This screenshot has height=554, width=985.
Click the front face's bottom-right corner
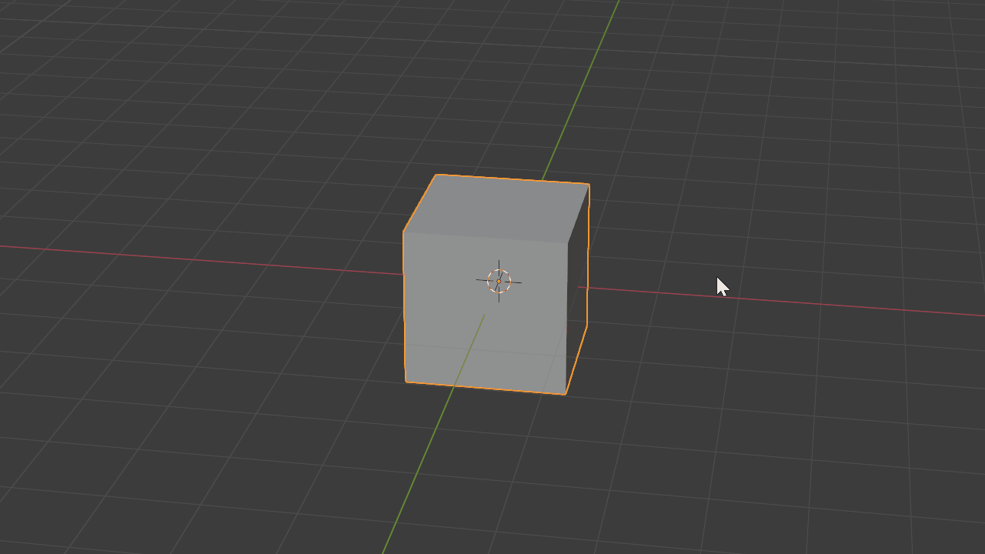click(566, 394)
